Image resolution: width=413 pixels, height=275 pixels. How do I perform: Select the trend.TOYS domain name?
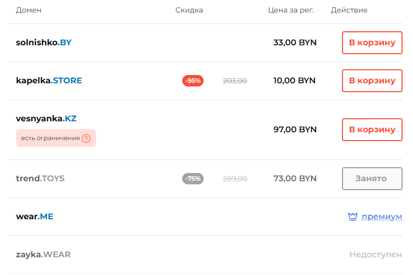[x=40, y=179]
